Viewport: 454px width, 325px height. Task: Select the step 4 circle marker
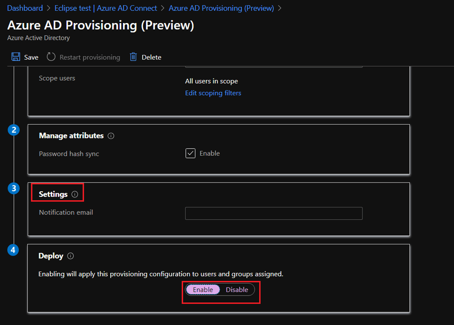click(x=14, y=250)
